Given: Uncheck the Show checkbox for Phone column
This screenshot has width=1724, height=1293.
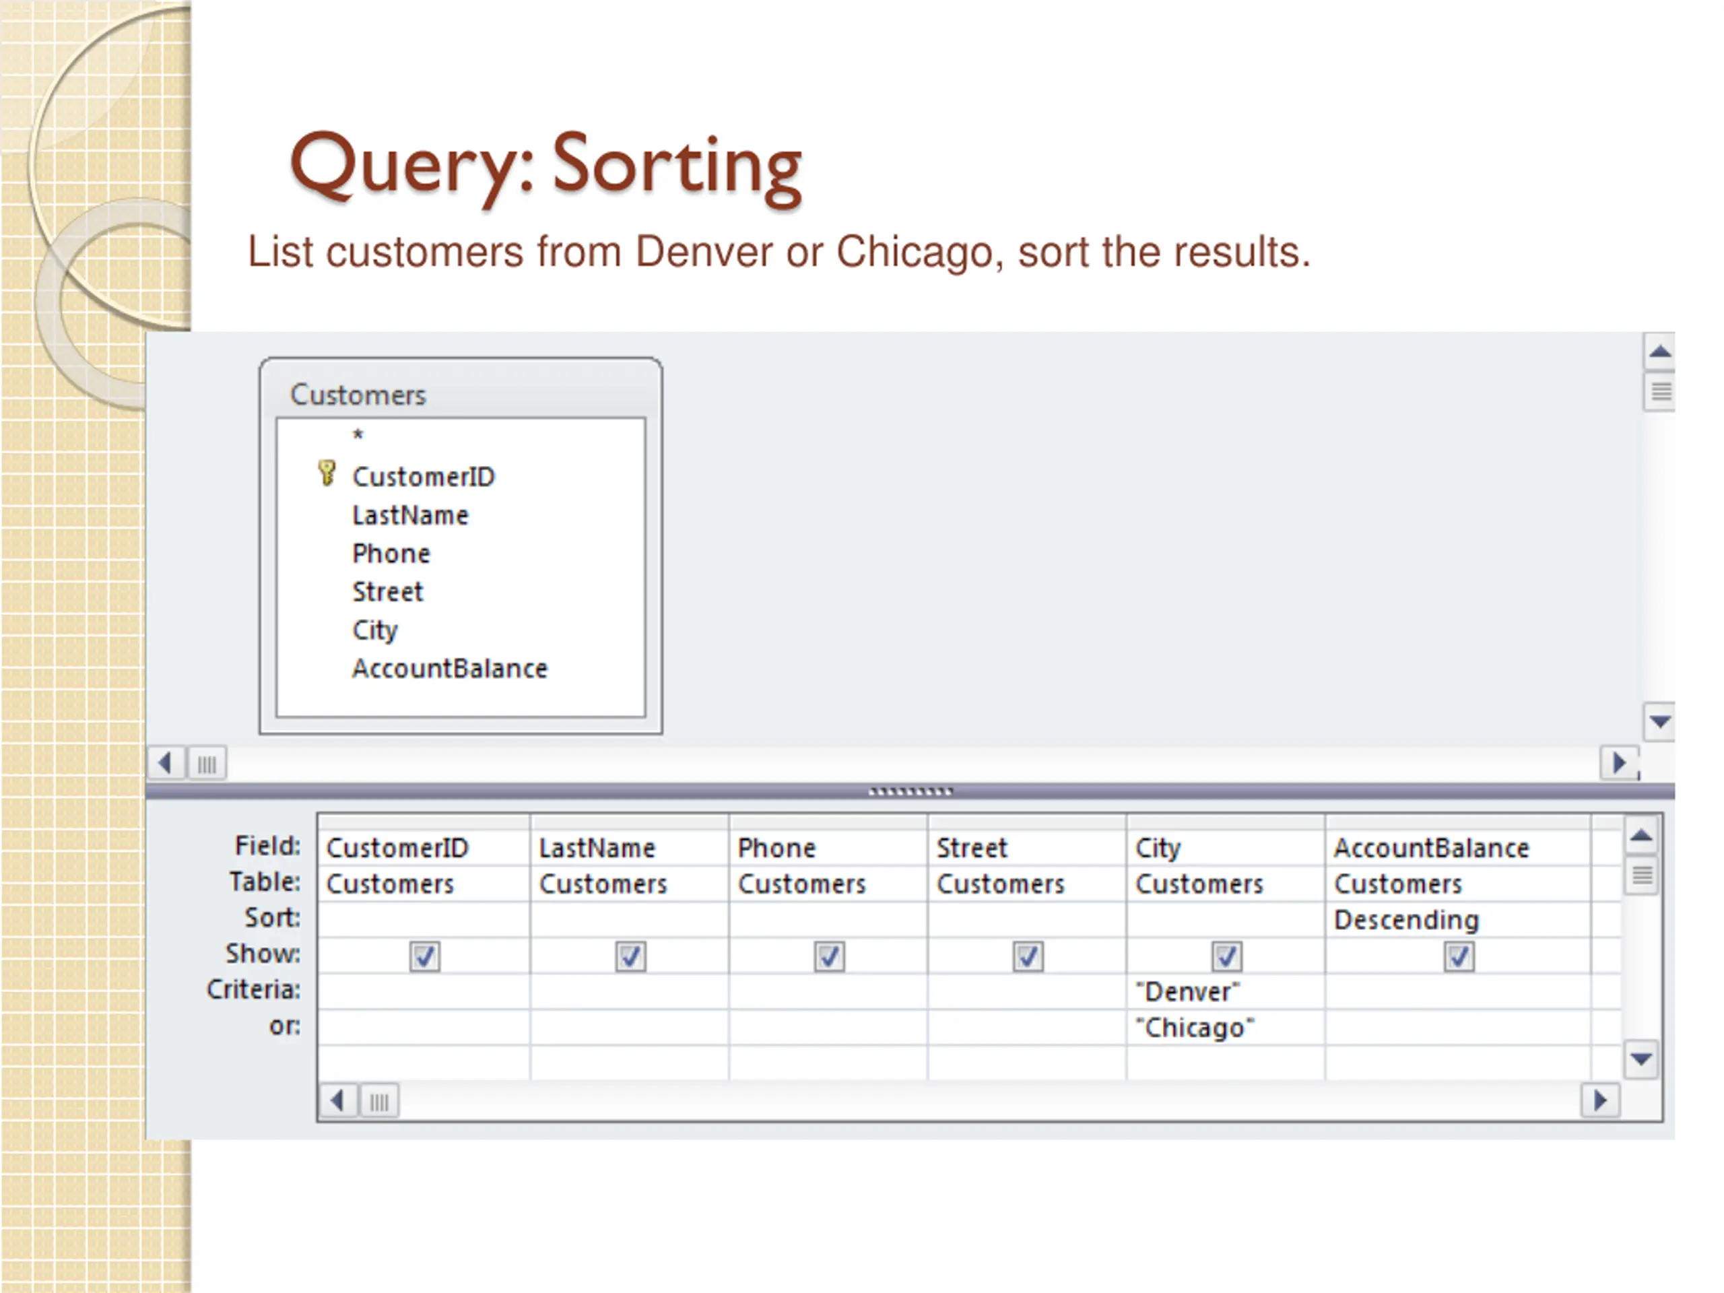Looking at the screenshot, I should 829,956.
